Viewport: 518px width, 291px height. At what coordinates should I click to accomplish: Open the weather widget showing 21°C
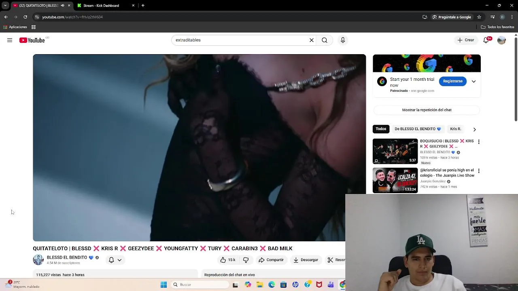[x=22, y=285]
